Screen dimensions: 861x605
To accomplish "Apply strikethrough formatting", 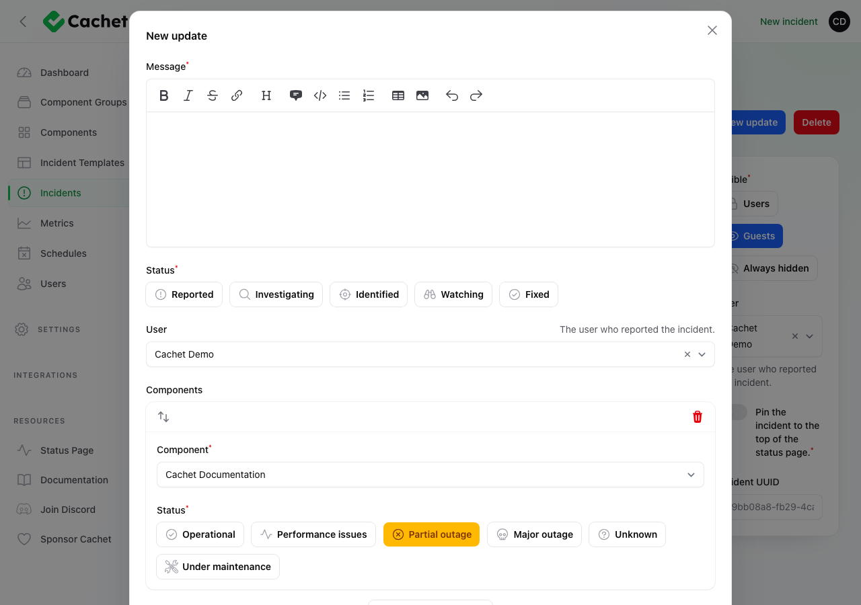I will 213,95.
